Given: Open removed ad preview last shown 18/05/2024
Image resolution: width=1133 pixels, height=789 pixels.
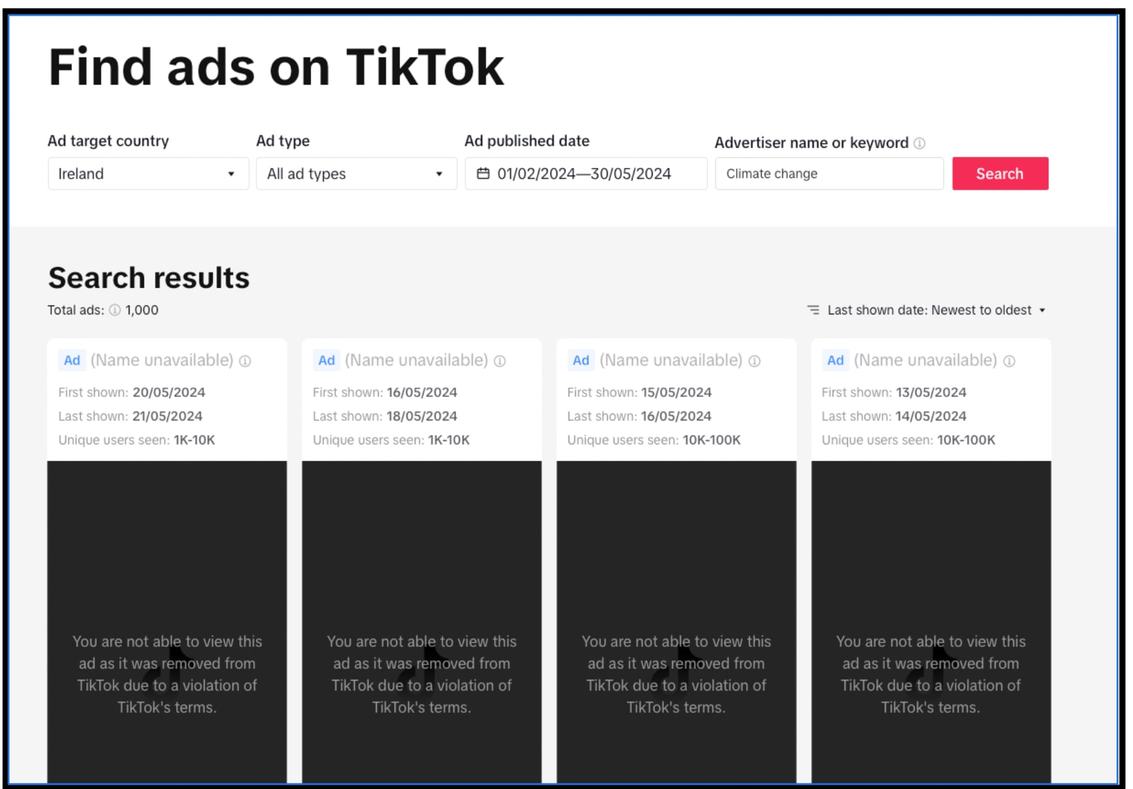Looking at the screenshot, I should pyautogui.click(x=421, y=622).
